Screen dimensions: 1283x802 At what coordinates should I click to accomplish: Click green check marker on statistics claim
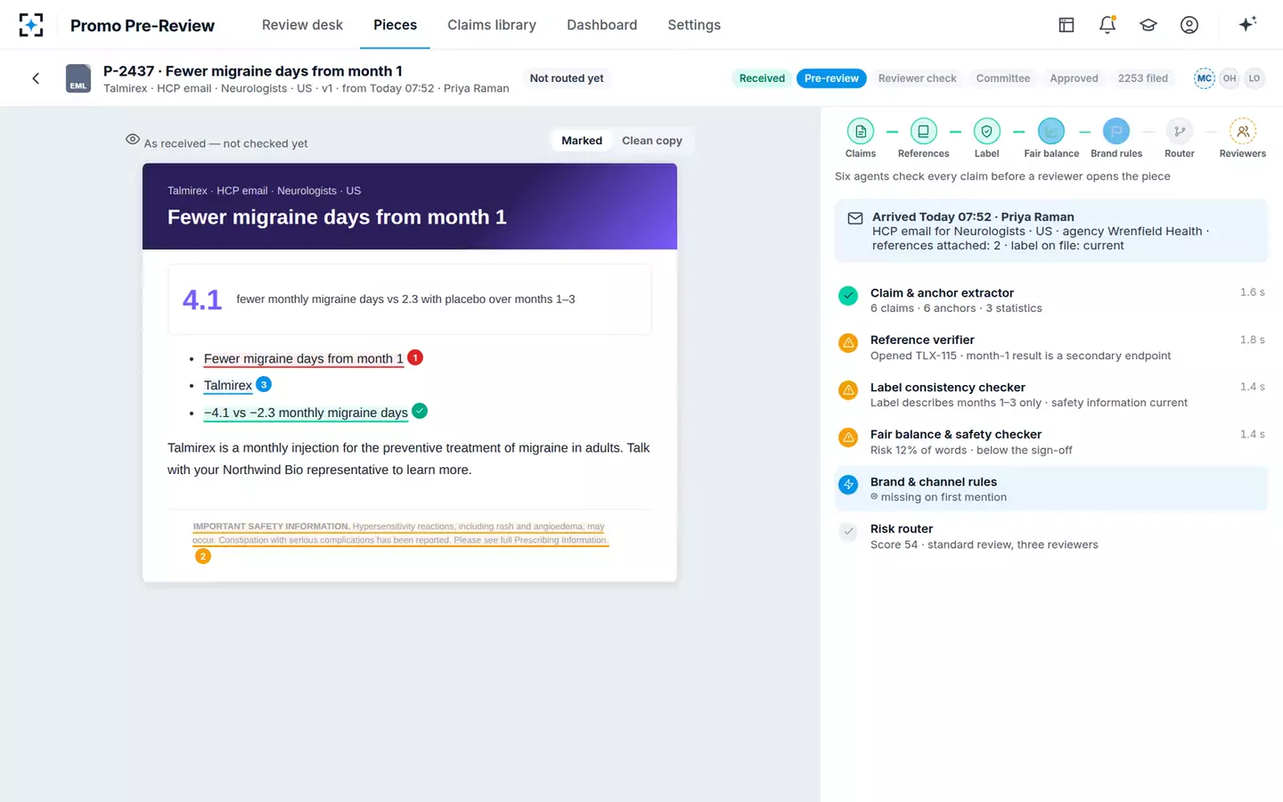coord(420,411)
